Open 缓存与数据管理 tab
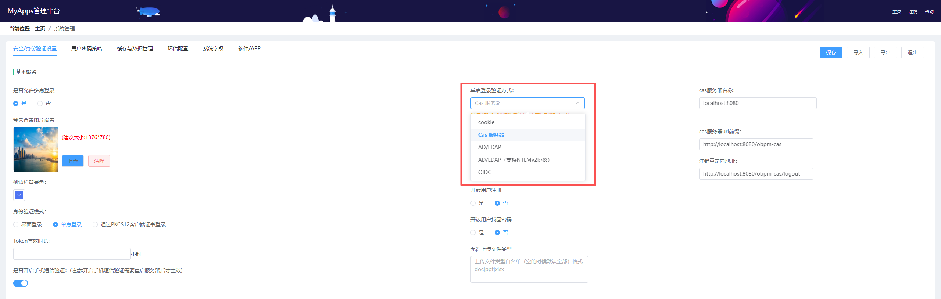The height and width of the screenshot is (299, 941). pos(135,48)
